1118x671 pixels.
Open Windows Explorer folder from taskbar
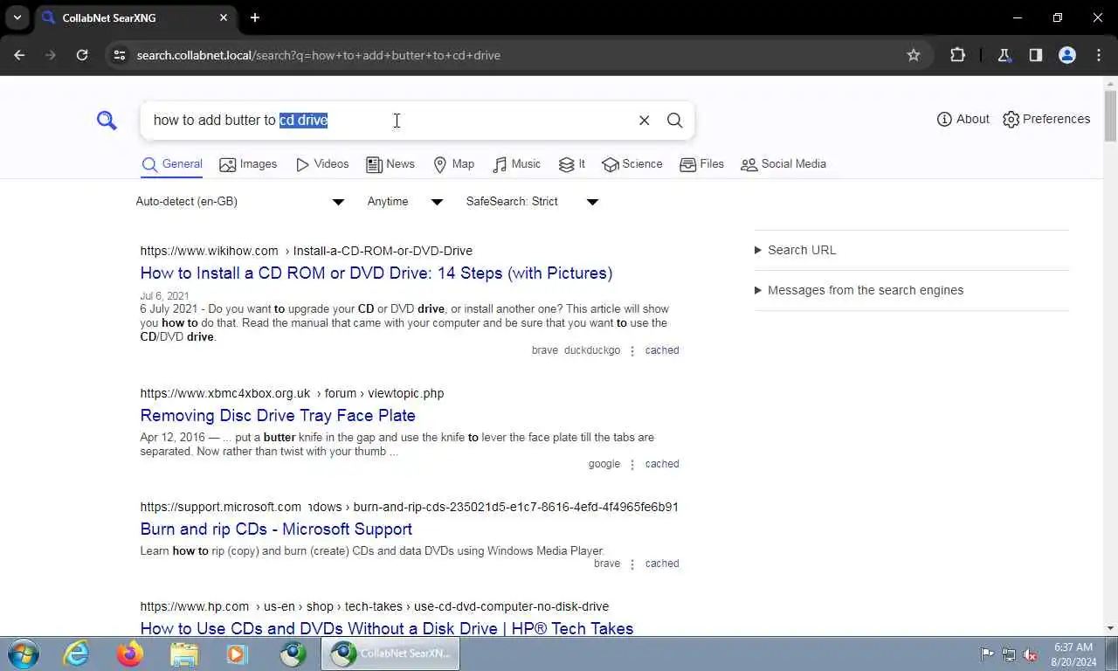[x=184, y=654]
